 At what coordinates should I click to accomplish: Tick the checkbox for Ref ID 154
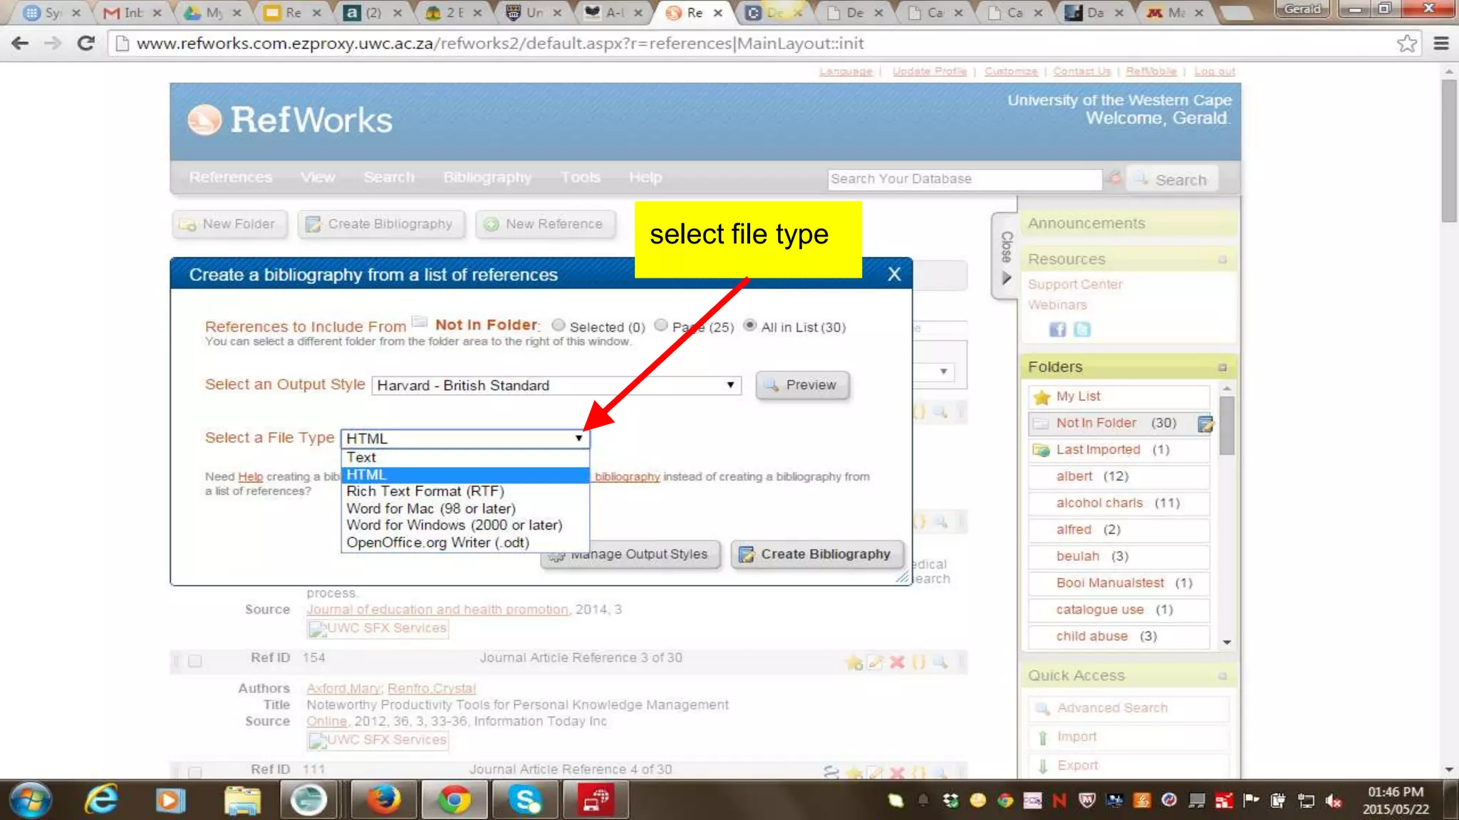click(194, 661)
